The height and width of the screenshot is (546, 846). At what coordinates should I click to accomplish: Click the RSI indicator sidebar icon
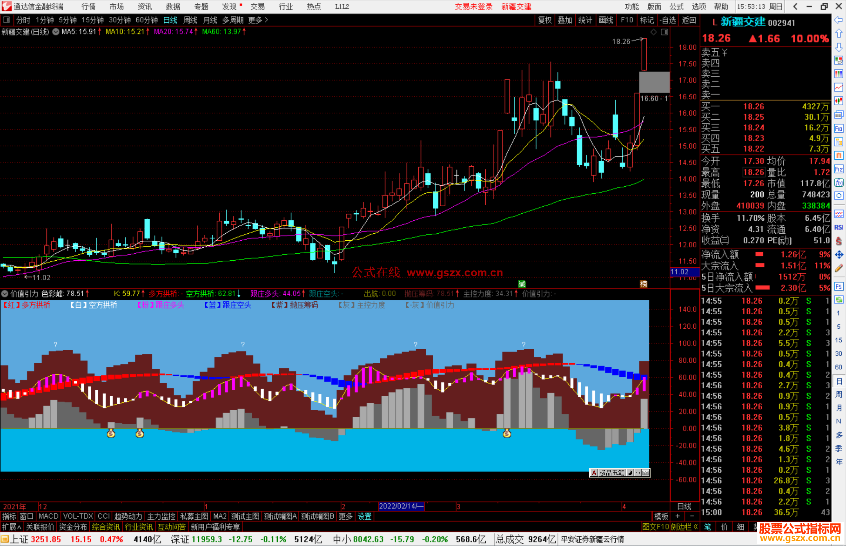point(839,227)
